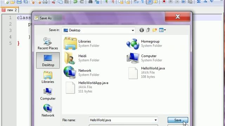
Task: Click the Stop Recording square icon
Action: pos(171,1)
